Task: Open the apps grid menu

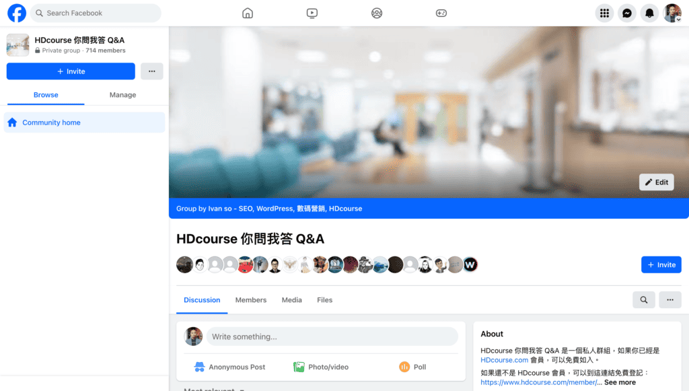Action: (605, 13)
